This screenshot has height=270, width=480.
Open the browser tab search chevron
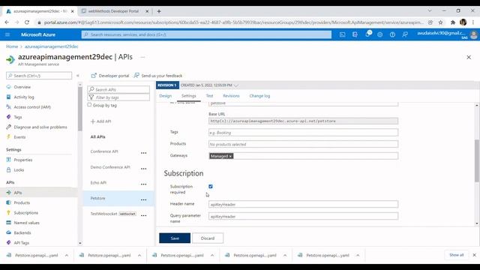pos(430,10)
